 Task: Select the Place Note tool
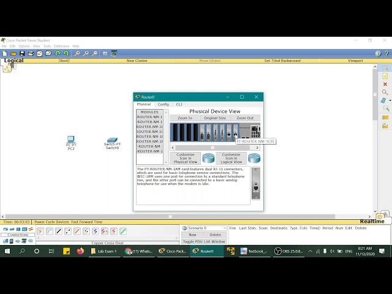coord(385,76)
